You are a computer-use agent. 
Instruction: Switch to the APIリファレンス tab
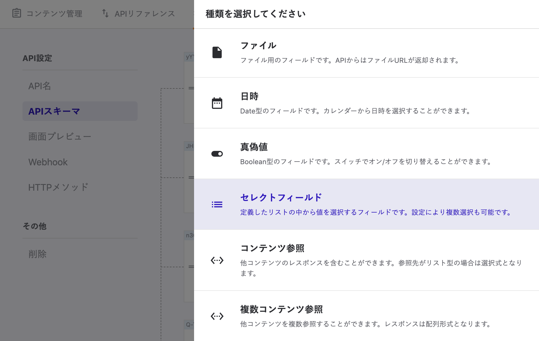(145, 14)
